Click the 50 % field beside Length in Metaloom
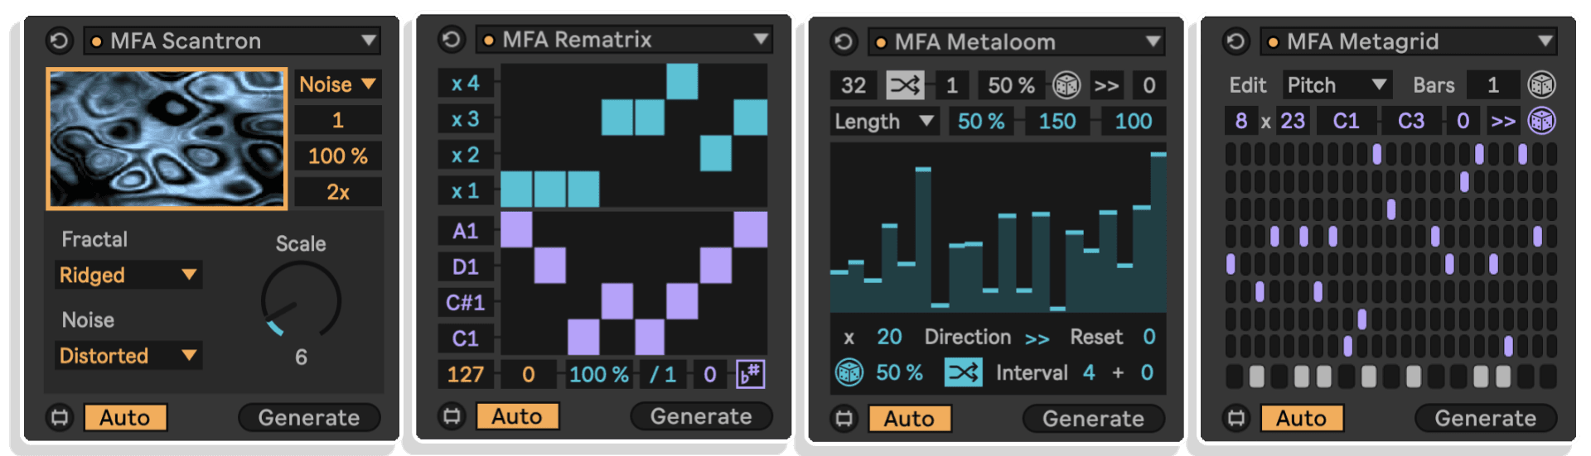The height and width of the screenshot is (456, 1591). pos(981,121)
